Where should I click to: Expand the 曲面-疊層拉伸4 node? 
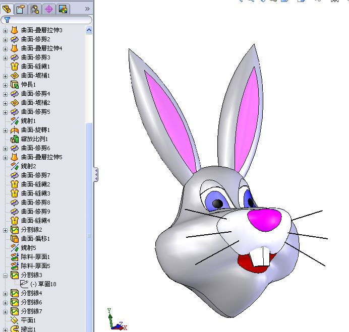5,49
